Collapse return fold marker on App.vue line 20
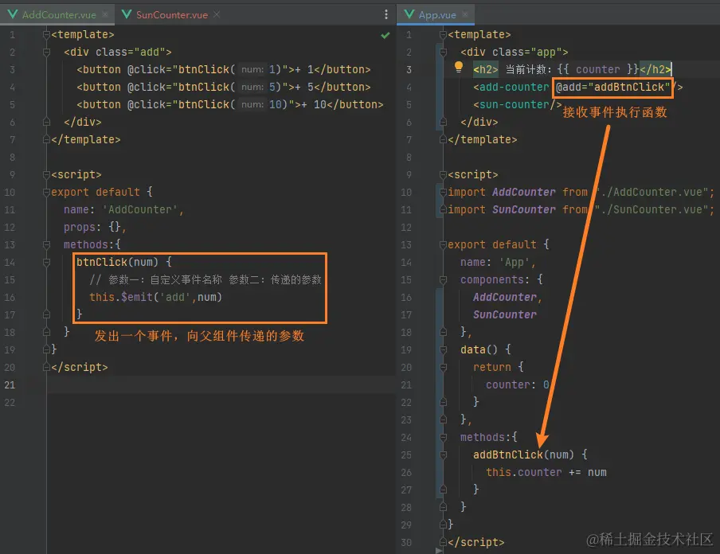Image resolution: width=720 pixels, height=554 pixels. (x=443, y=367)
